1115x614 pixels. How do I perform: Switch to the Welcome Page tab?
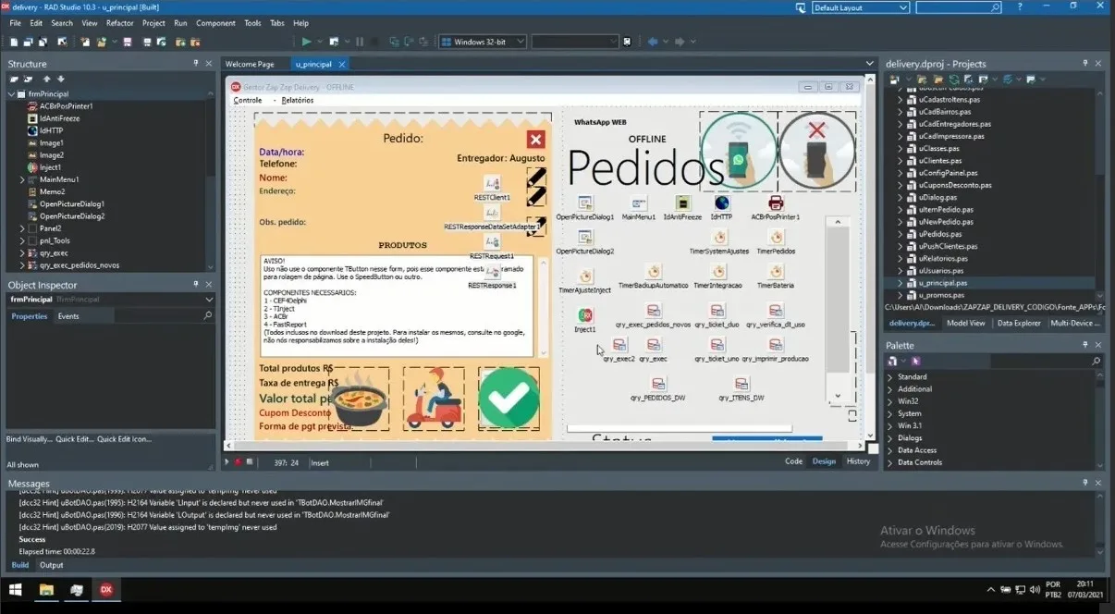click(250, 64)
